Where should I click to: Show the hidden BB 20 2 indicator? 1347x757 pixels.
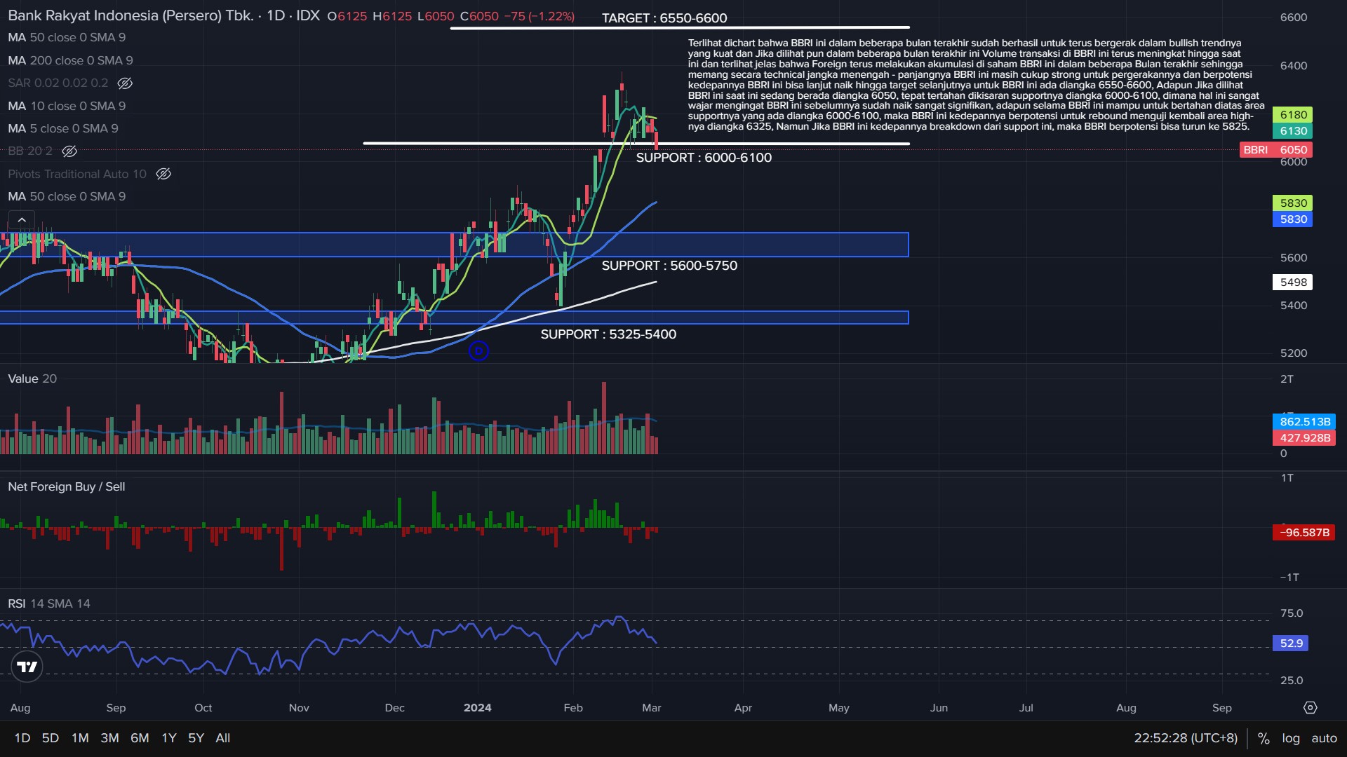pyautogui.click(x=69, y=151)
